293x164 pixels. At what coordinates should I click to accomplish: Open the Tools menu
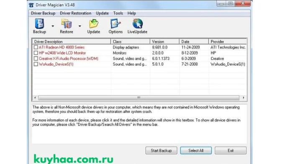tap(118, 13)
